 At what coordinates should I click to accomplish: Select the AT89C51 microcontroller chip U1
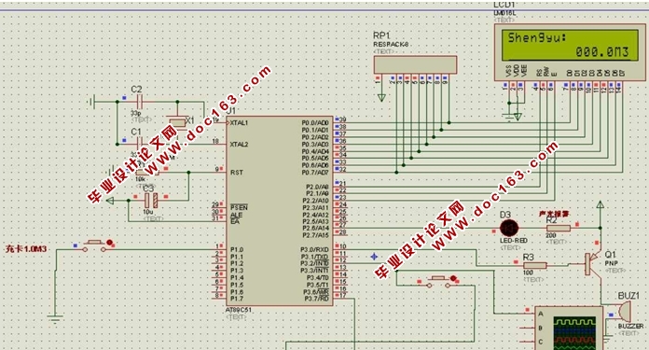coord(280,211)
